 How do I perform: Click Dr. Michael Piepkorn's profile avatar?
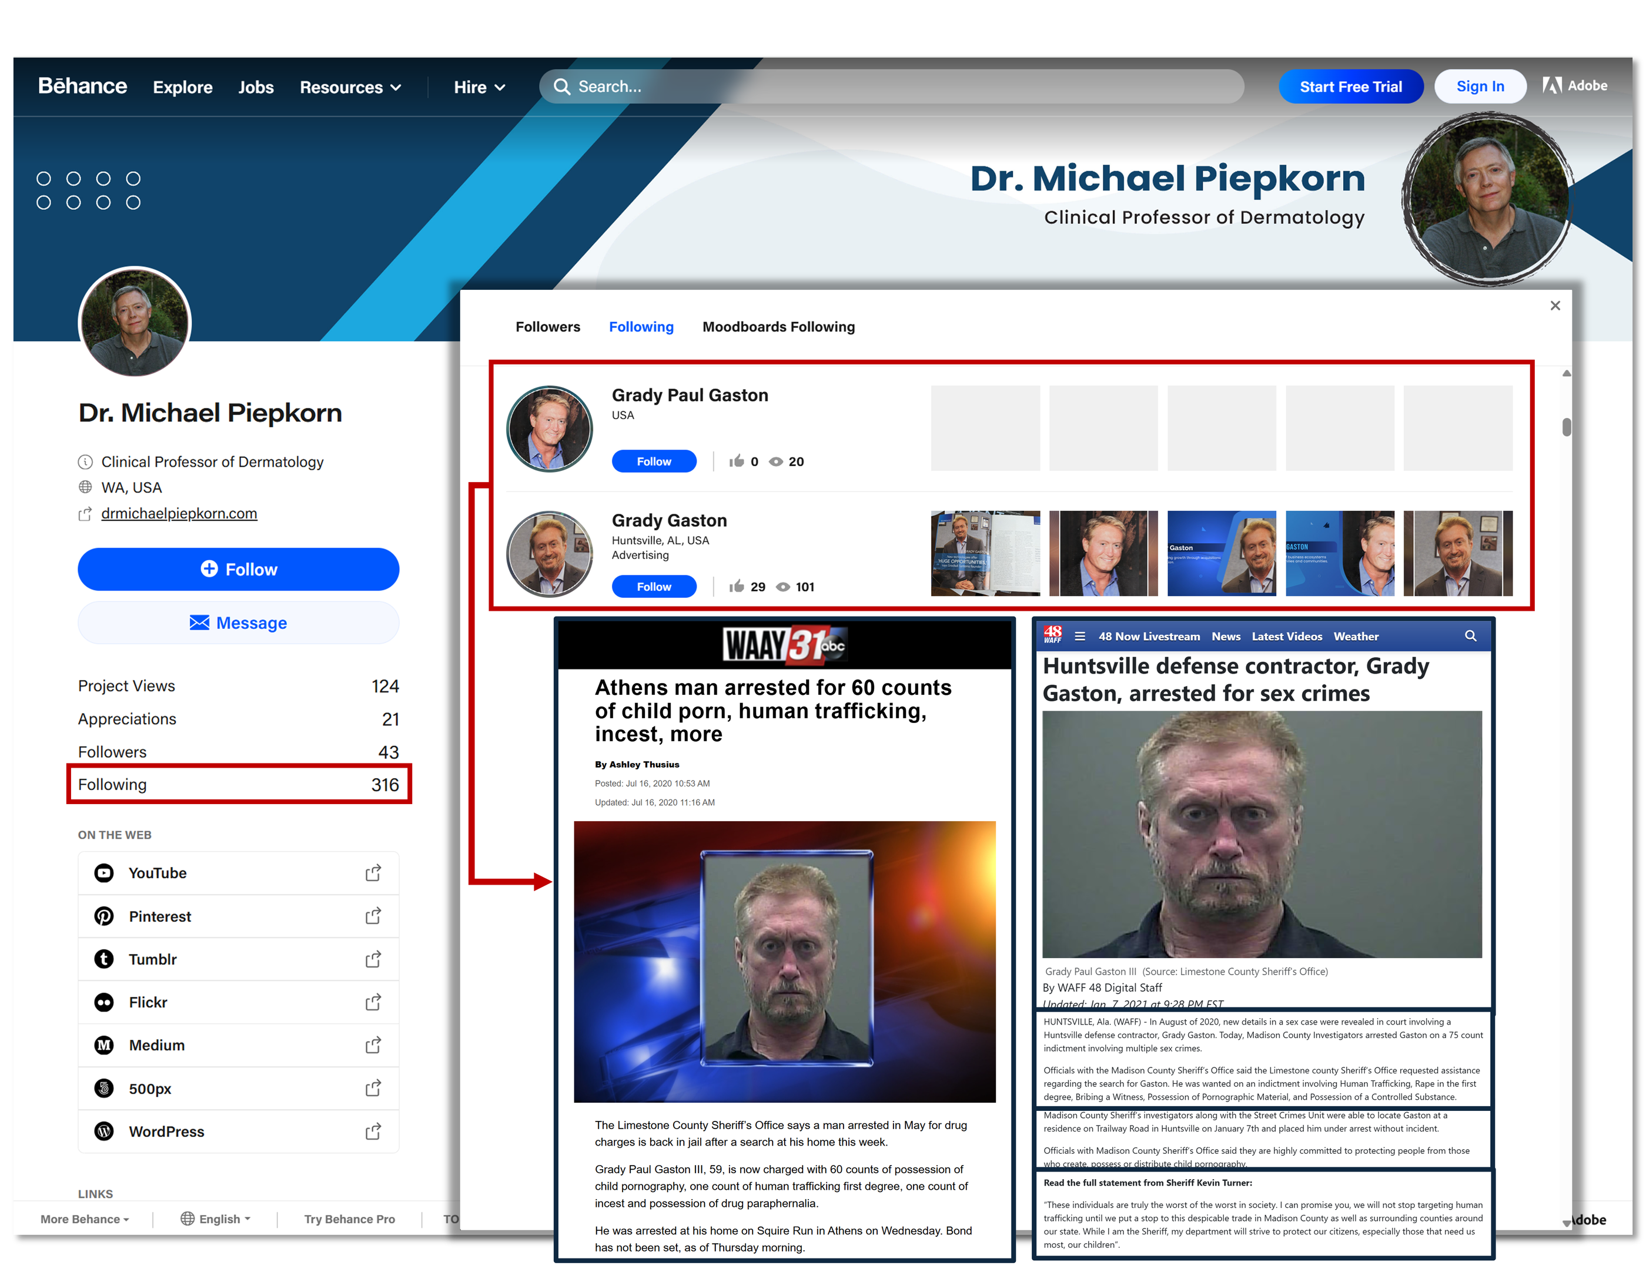click(135, 323)
